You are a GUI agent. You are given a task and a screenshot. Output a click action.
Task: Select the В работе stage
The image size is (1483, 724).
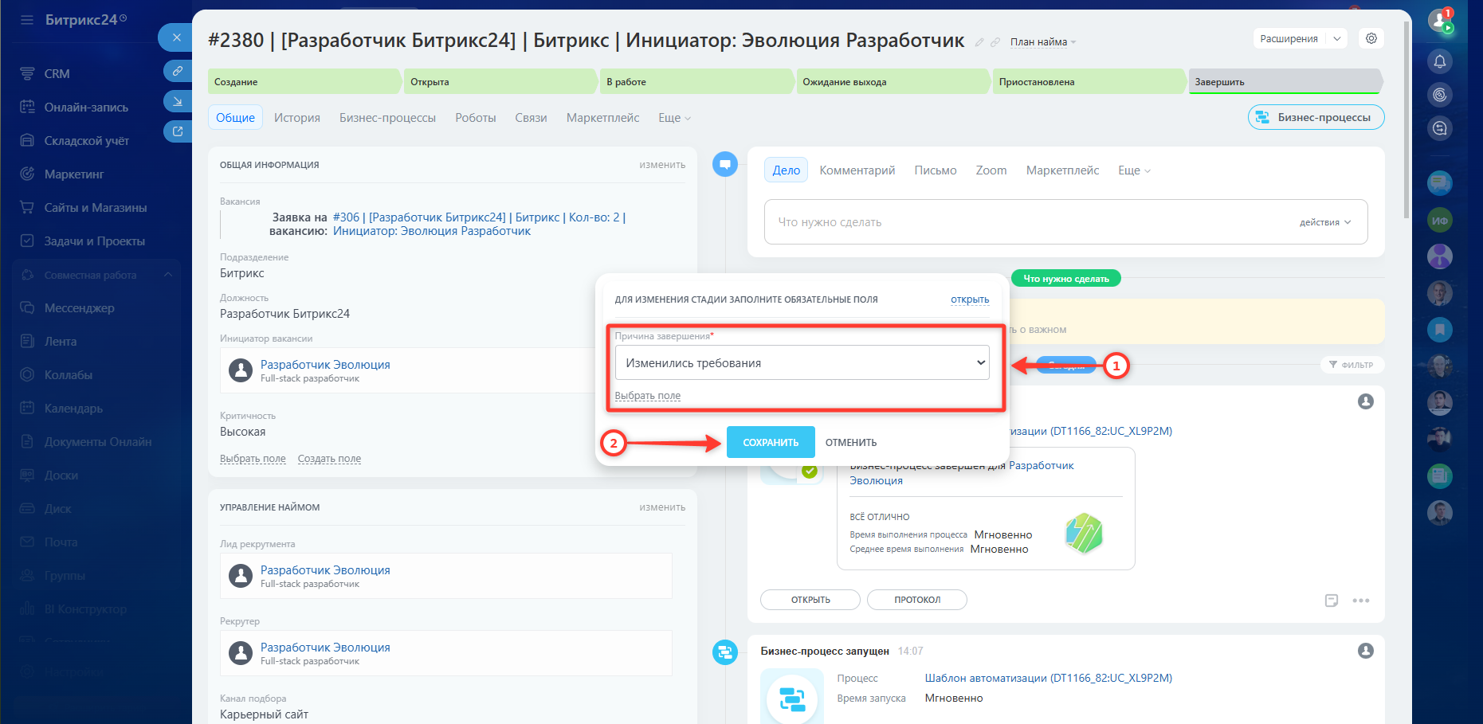[696, 81]
